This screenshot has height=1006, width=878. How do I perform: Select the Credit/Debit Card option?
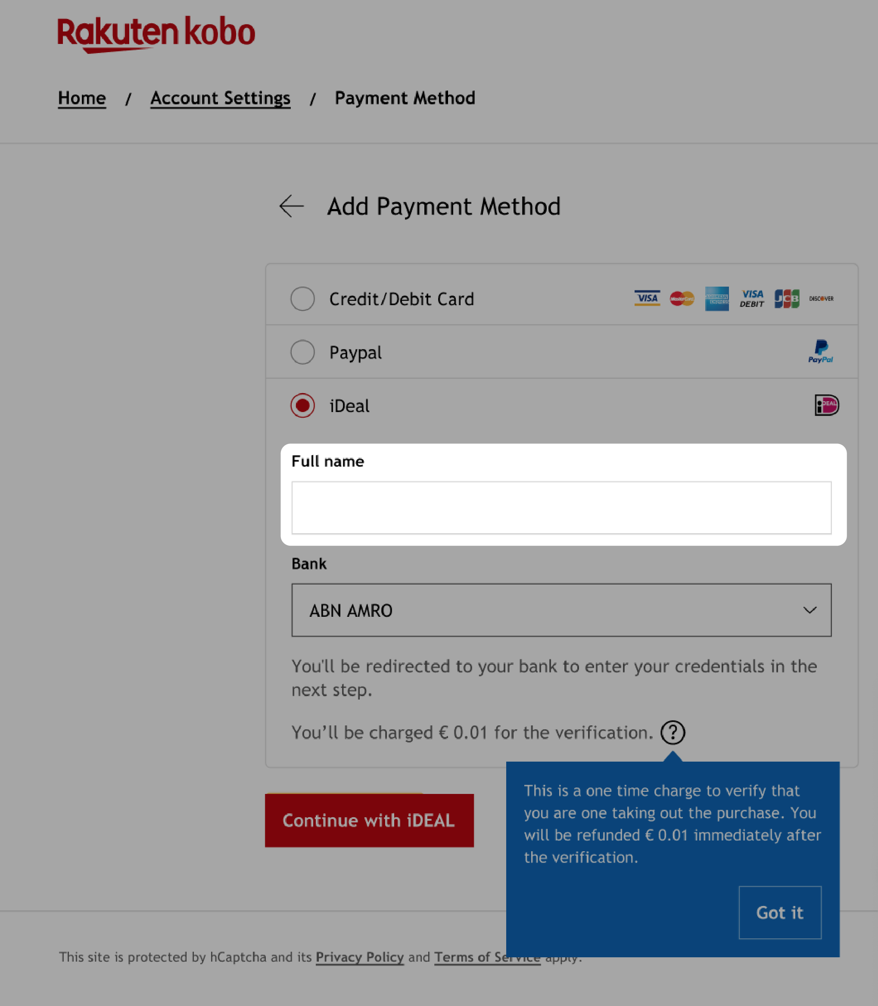pyautogui.click(x=302, y=299)
